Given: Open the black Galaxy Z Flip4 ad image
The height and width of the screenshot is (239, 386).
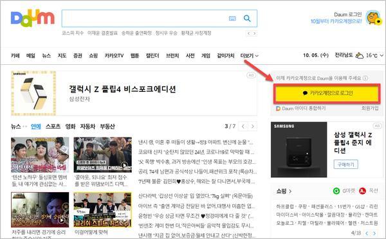Looking at the screenshot, I should (299, 150).
